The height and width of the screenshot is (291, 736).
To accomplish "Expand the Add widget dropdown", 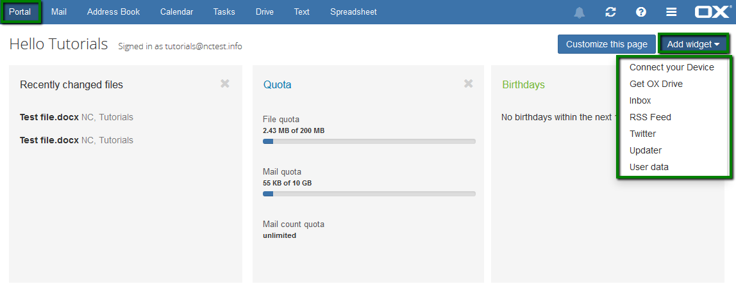I will 693,44.
